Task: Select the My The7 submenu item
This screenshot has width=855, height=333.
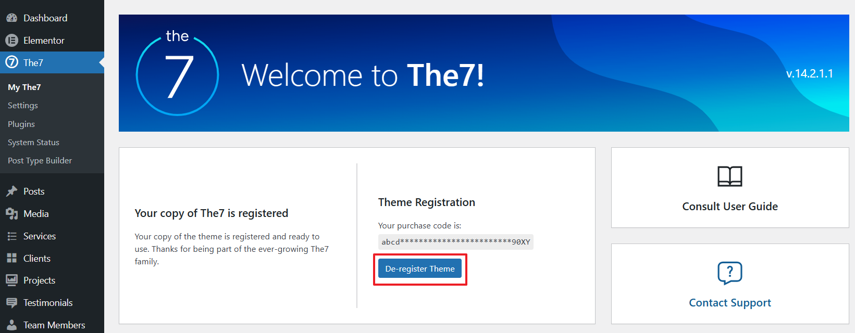Action: 24,87
